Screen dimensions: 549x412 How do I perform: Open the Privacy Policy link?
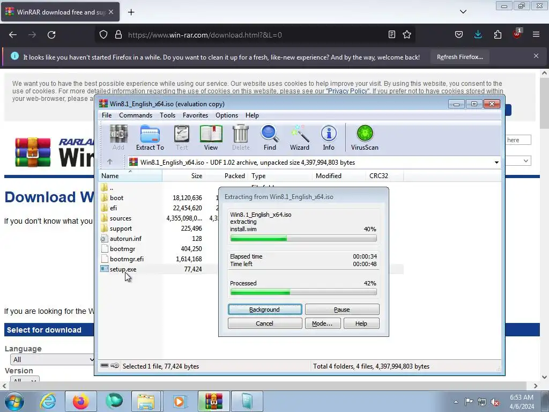pos(347,91)
